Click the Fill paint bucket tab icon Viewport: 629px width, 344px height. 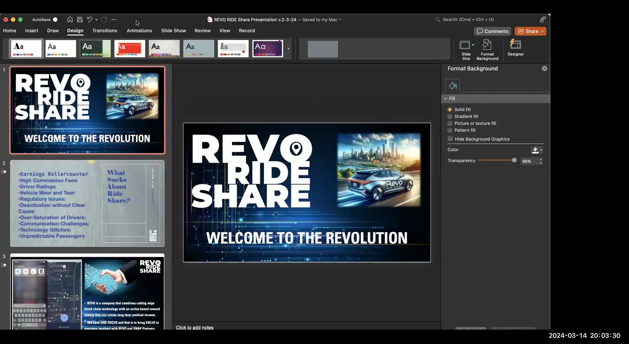[x=453, y=86]
